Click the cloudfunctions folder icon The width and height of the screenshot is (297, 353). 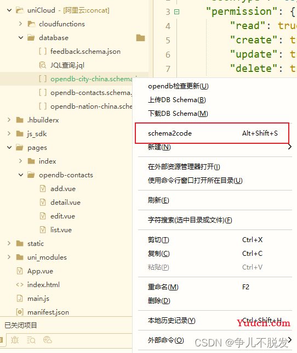click(31, 24)
